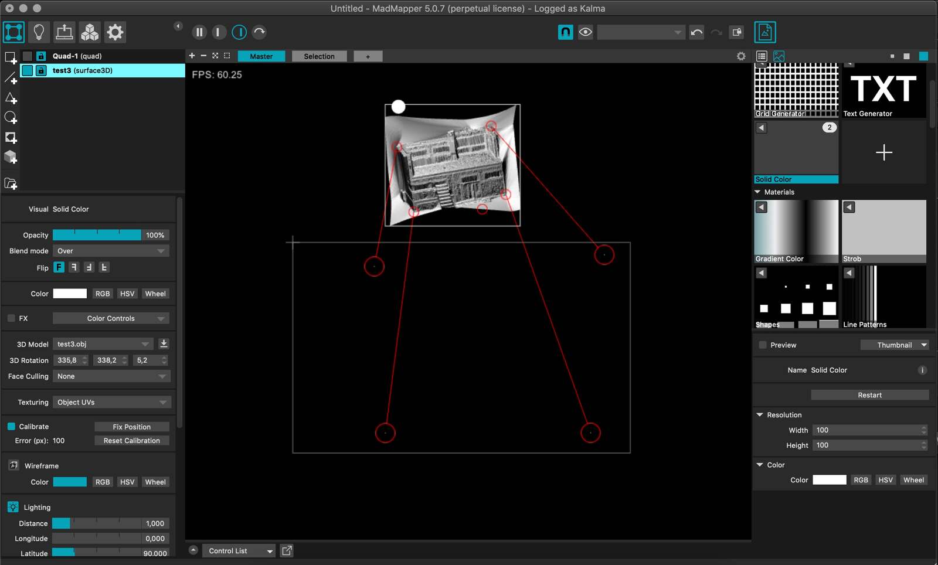Open the Blend mode Over dropdown
This screenshot has height=565, width=938.
point(110,251)
